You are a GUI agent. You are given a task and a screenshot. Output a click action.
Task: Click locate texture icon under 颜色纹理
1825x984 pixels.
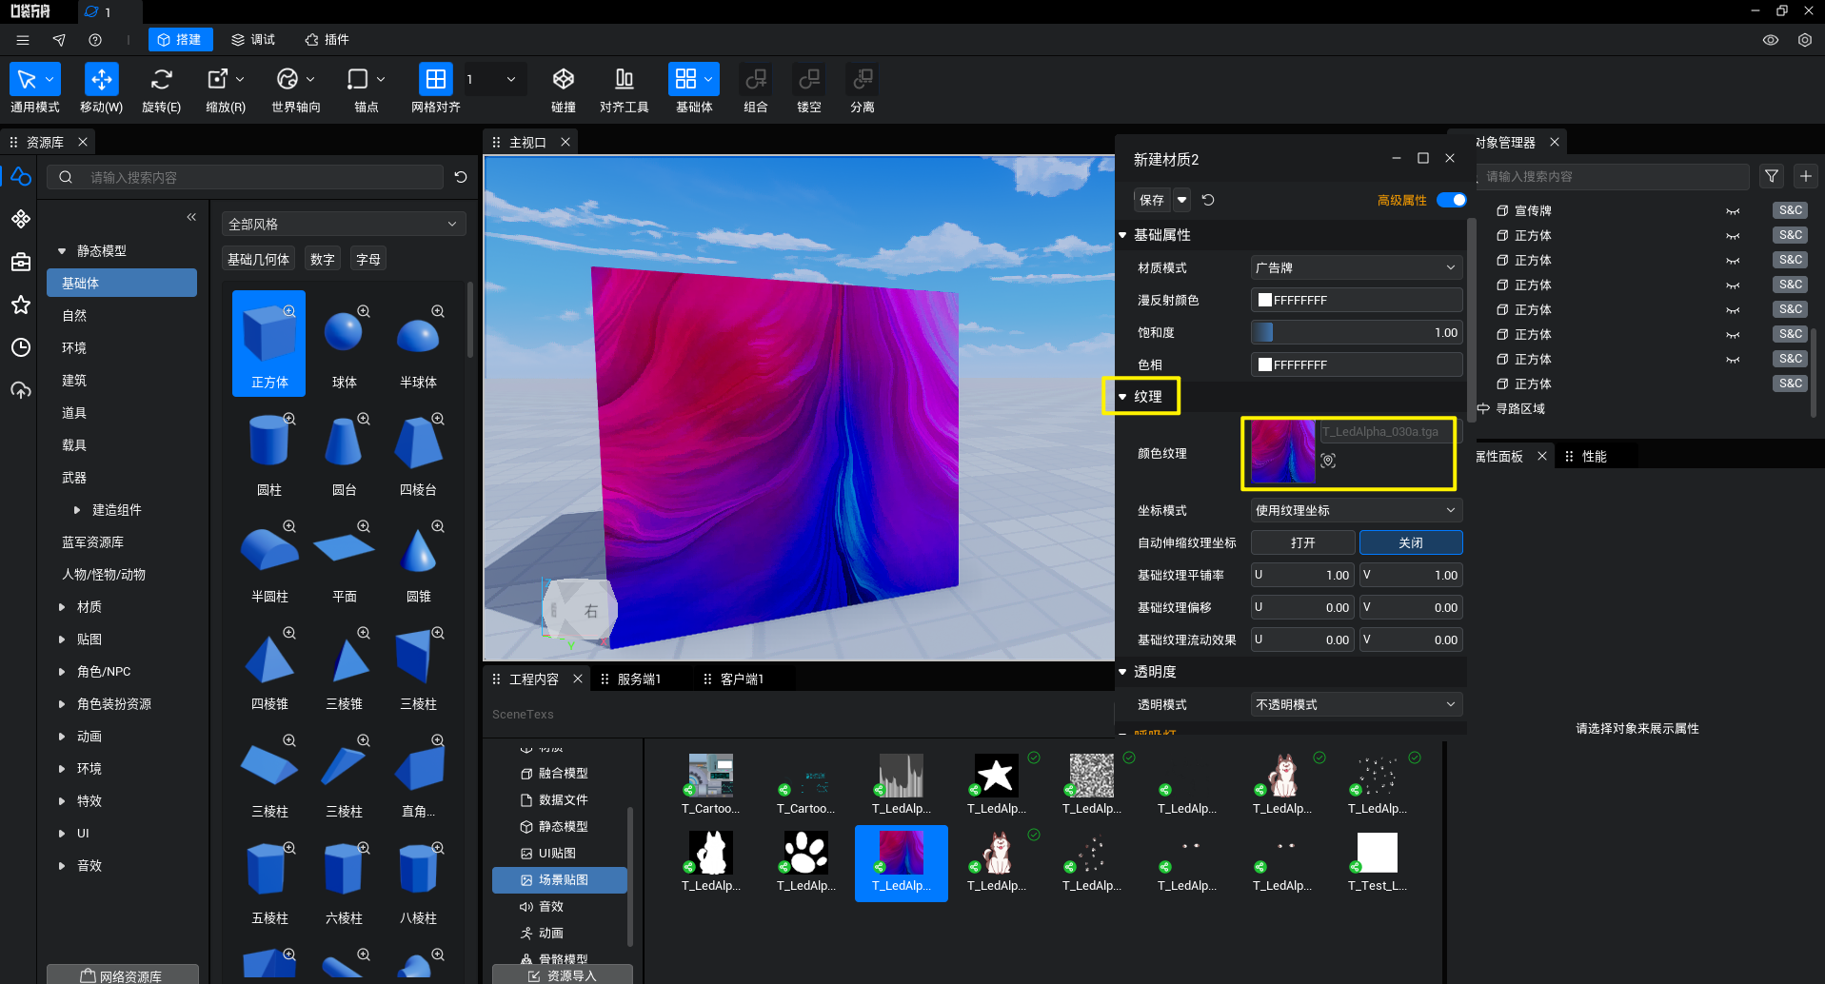point(1328,461)
